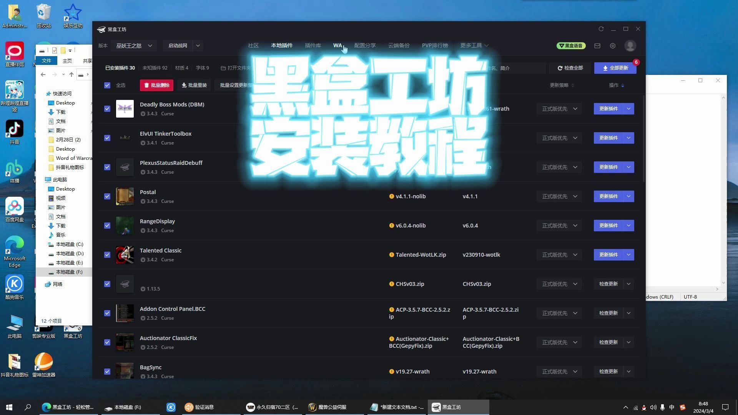Click the refresh icon in 黑盒工坊 title bar
Image resolution: width=738 pixels, height=415 pixels.
point(601,29)
